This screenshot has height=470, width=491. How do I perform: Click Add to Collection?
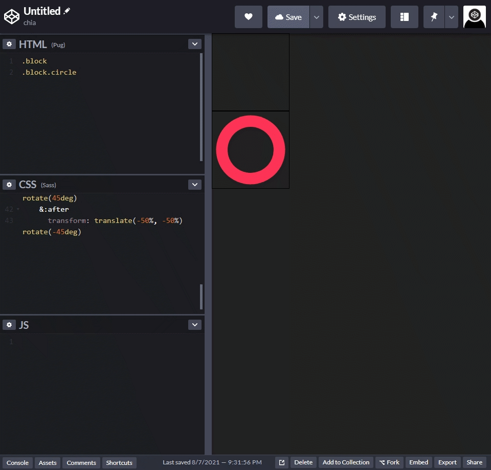pos(346,462)
